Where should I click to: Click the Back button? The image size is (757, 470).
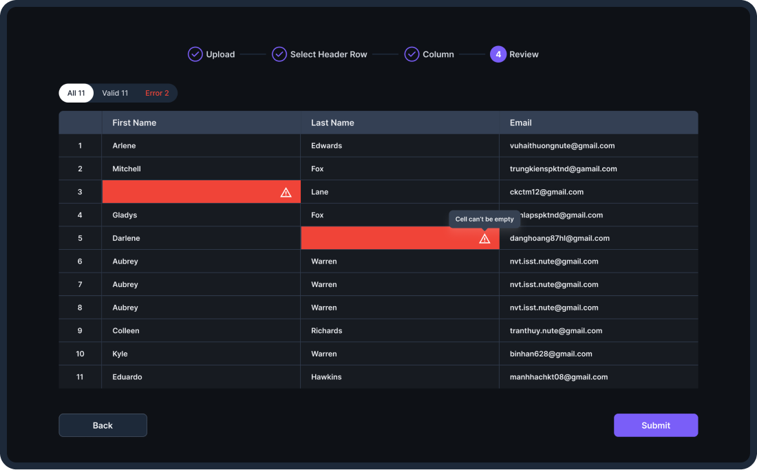pos(103,425)
